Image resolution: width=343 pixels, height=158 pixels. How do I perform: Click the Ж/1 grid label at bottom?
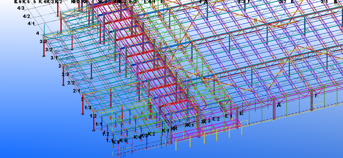189,125
